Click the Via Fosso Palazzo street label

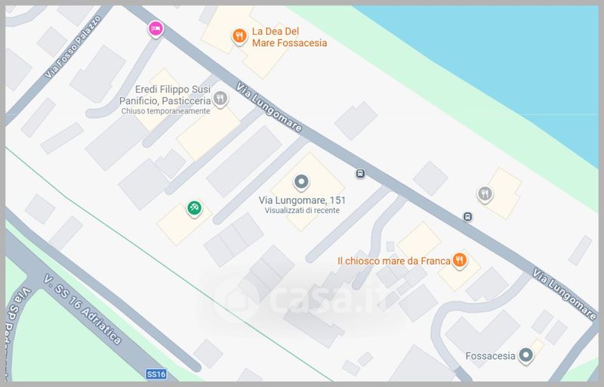coord(72,47)
